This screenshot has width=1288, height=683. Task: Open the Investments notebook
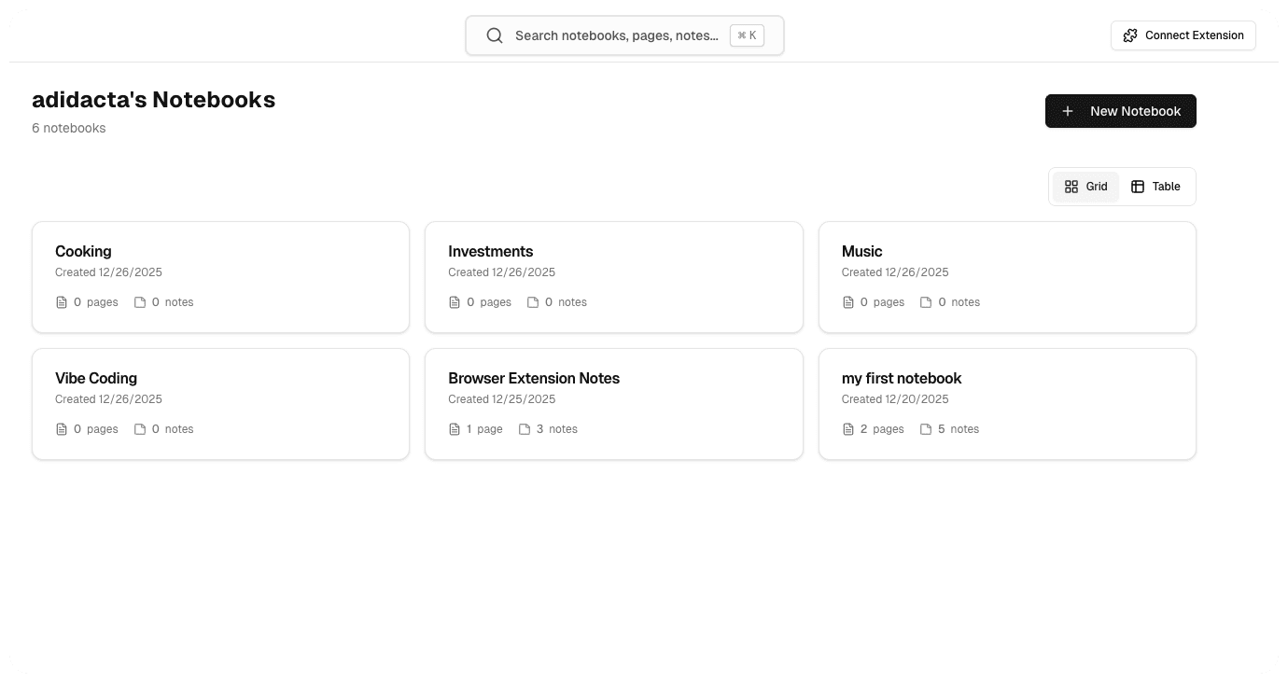[x=614, y=276]
